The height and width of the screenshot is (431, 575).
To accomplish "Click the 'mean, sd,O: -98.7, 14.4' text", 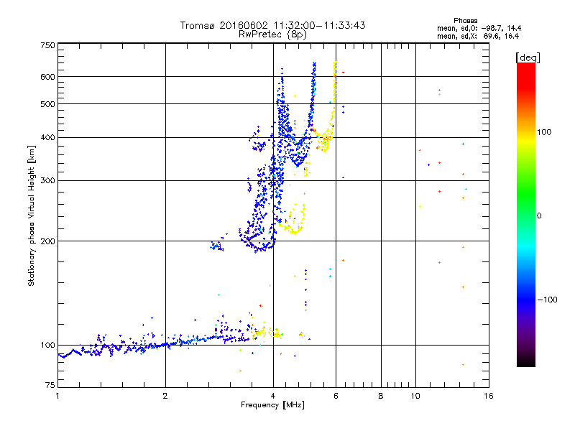I will pos(479,28).
